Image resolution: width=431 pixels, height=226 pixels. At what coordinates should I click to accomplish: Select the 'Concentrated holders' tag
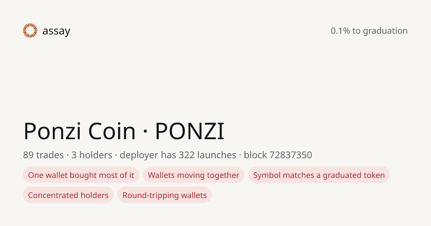(x=68, y=195)
